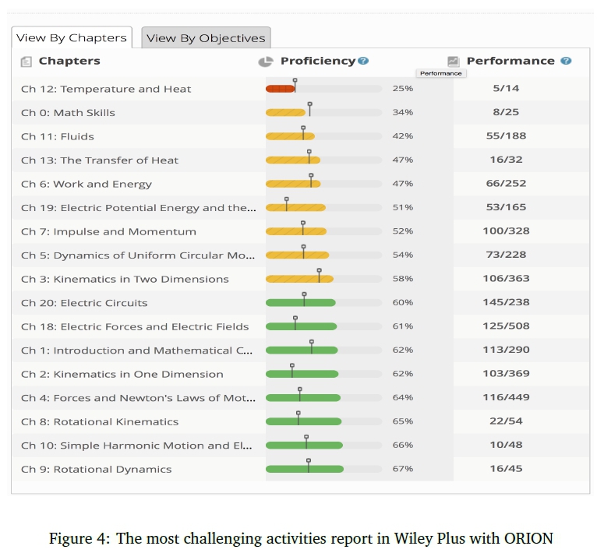Click the Performance chart icon in header

pos(453,61)
